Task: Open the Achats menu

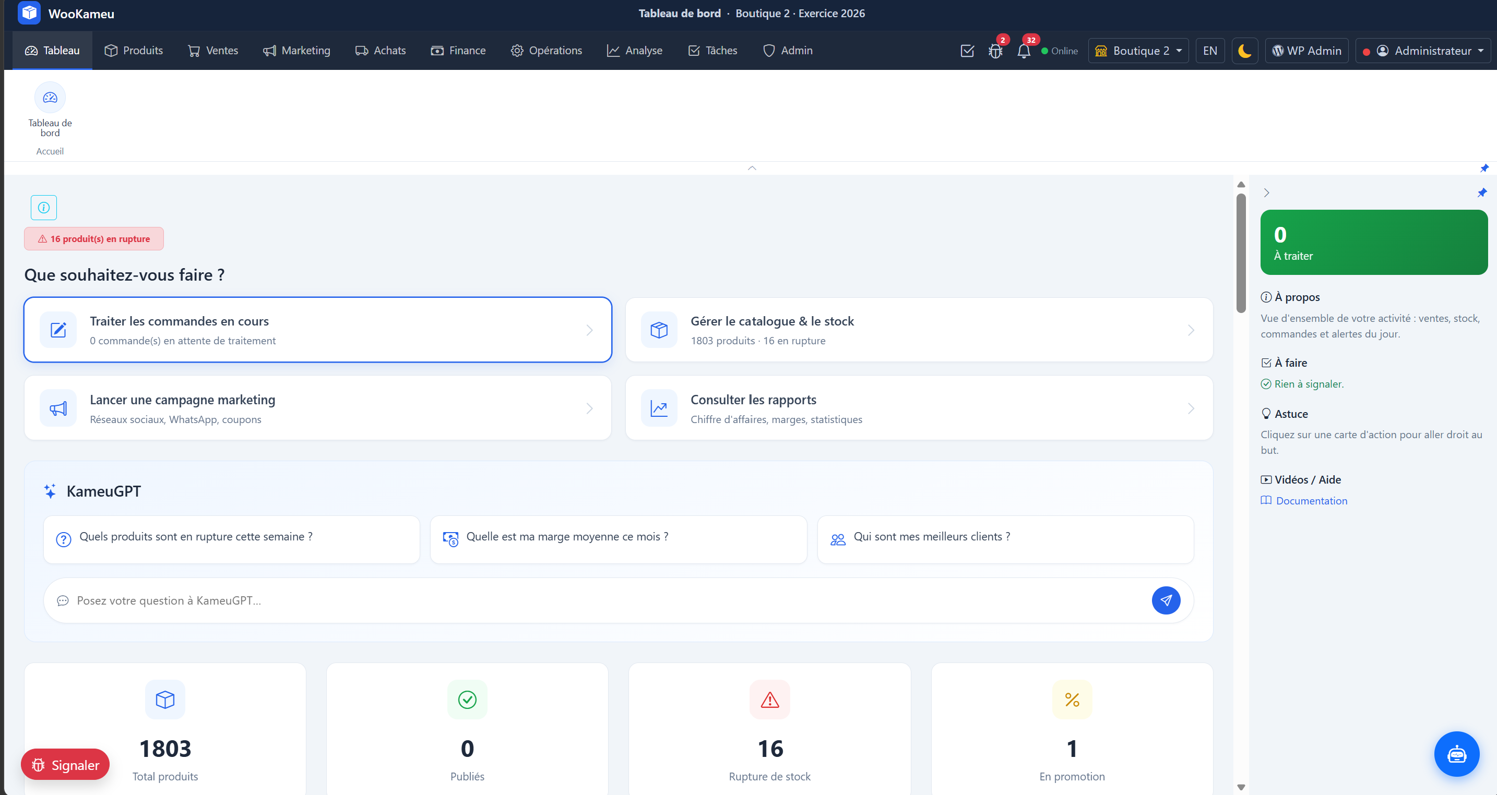Action: tap(381, 51)
